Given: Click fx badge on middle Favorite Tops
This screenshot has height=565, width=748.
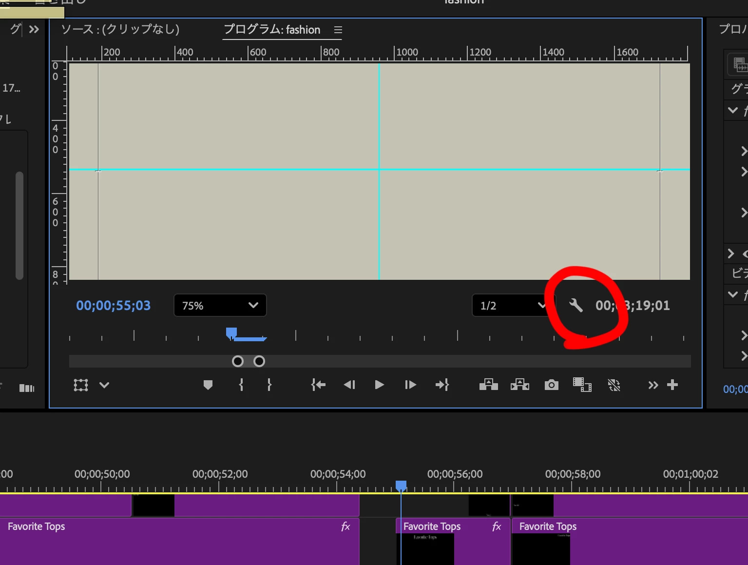Looking at the screenshot, I should 497,526.
